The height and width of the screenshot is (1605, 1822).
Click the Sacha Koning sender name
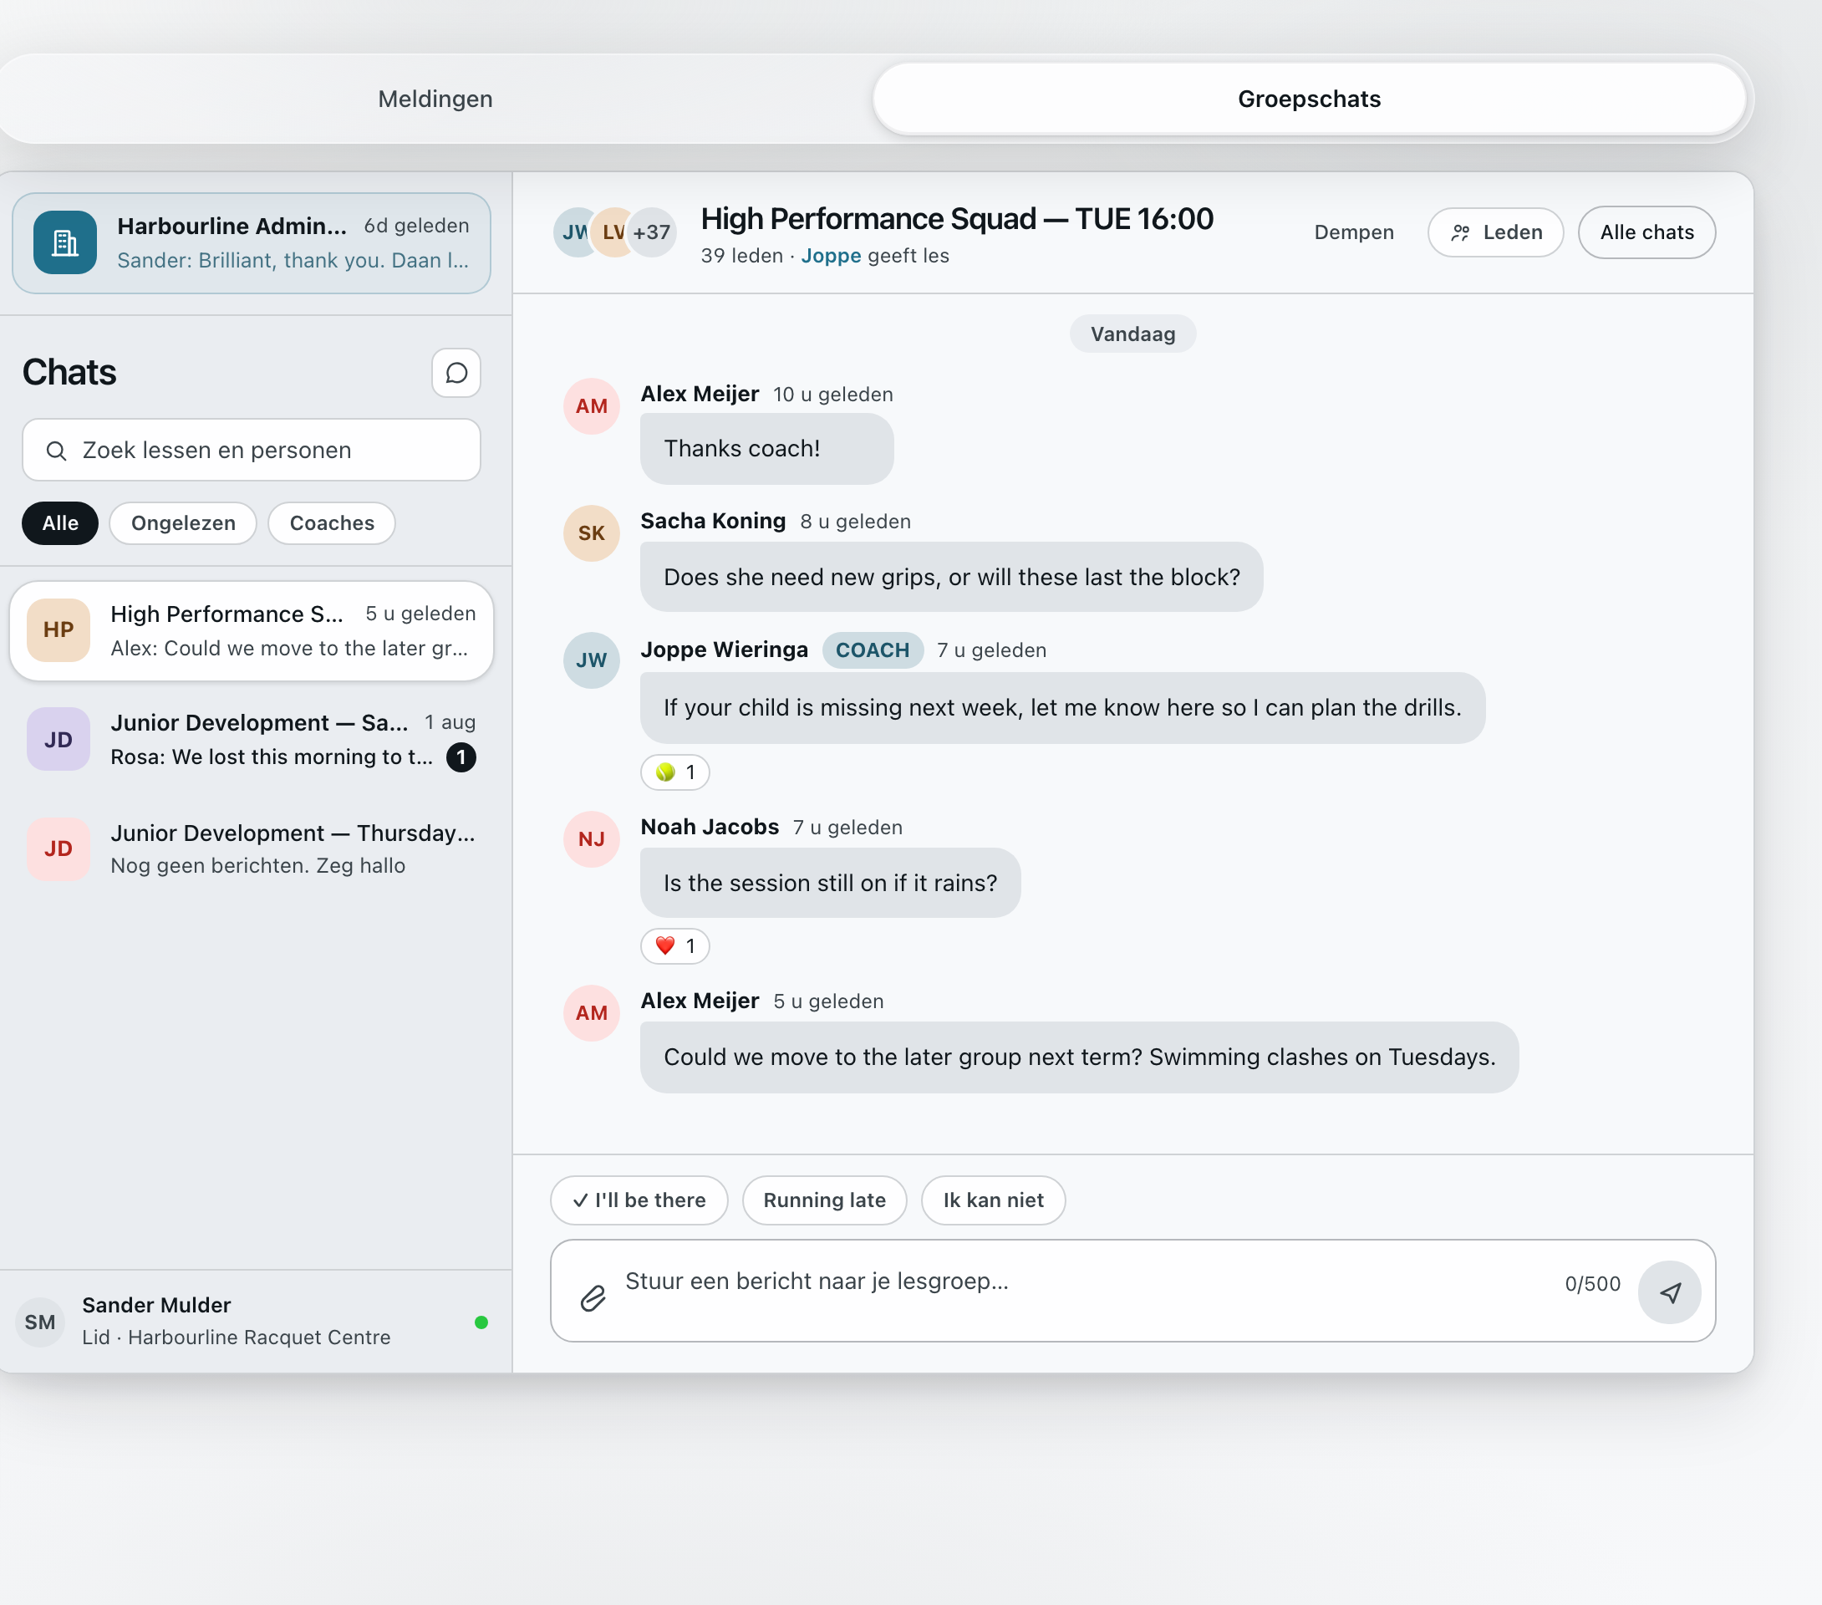click(x=713, y=521)
